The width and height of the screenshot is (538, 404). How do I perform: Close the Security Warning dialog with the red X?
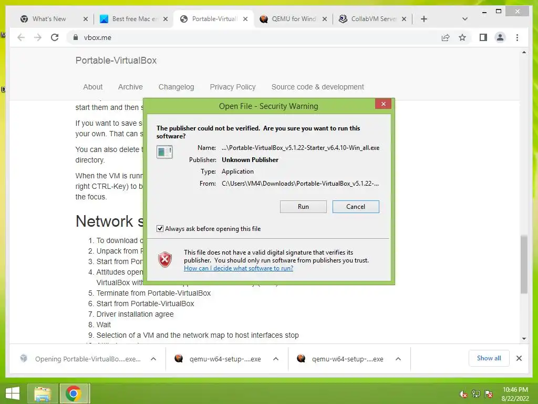tap(383, 104)
